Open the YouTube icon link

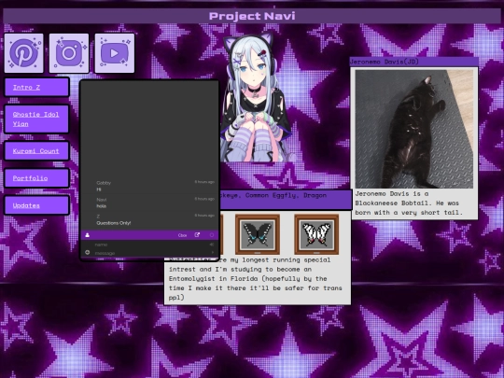(x=115, y=53)
